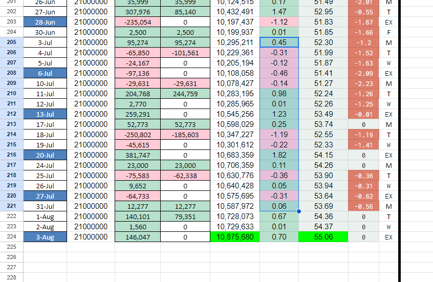Select date cell 20-Jul

click(x=45, y=155)
